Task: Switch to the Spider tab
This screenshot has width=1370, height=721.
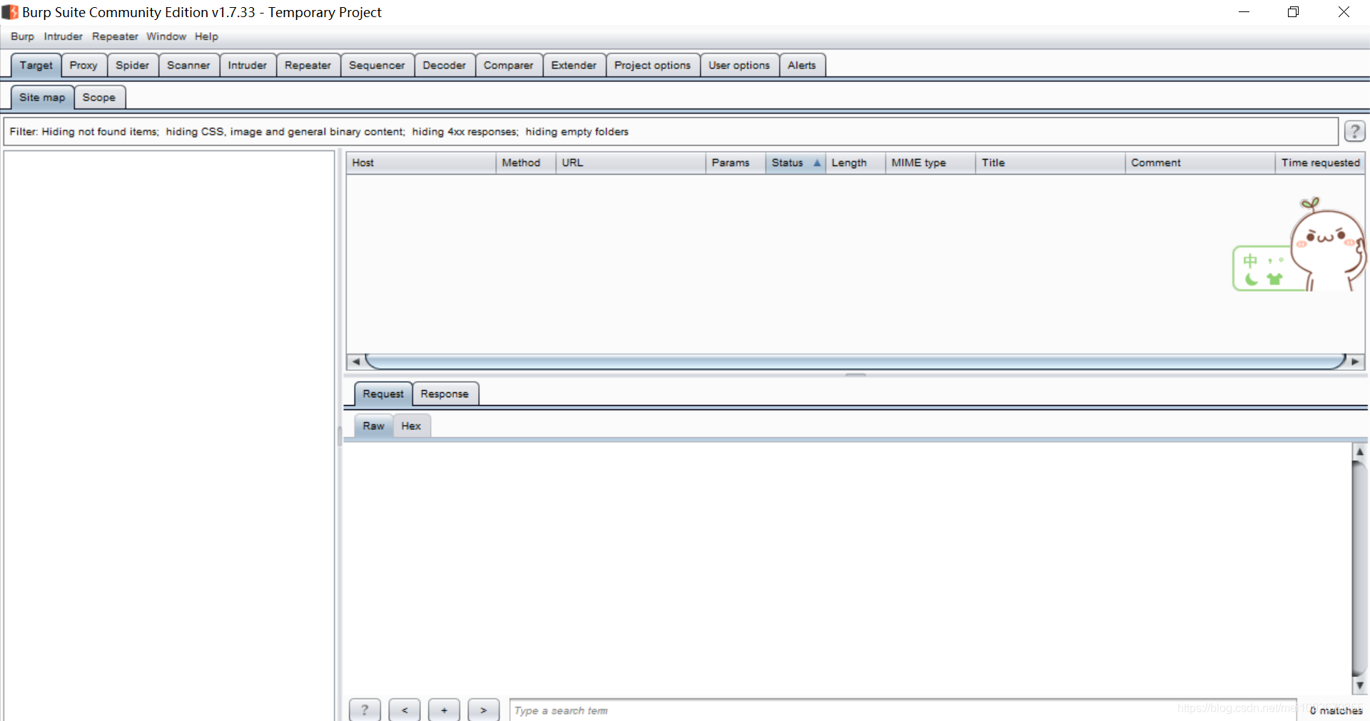Action: click(133, 65)
